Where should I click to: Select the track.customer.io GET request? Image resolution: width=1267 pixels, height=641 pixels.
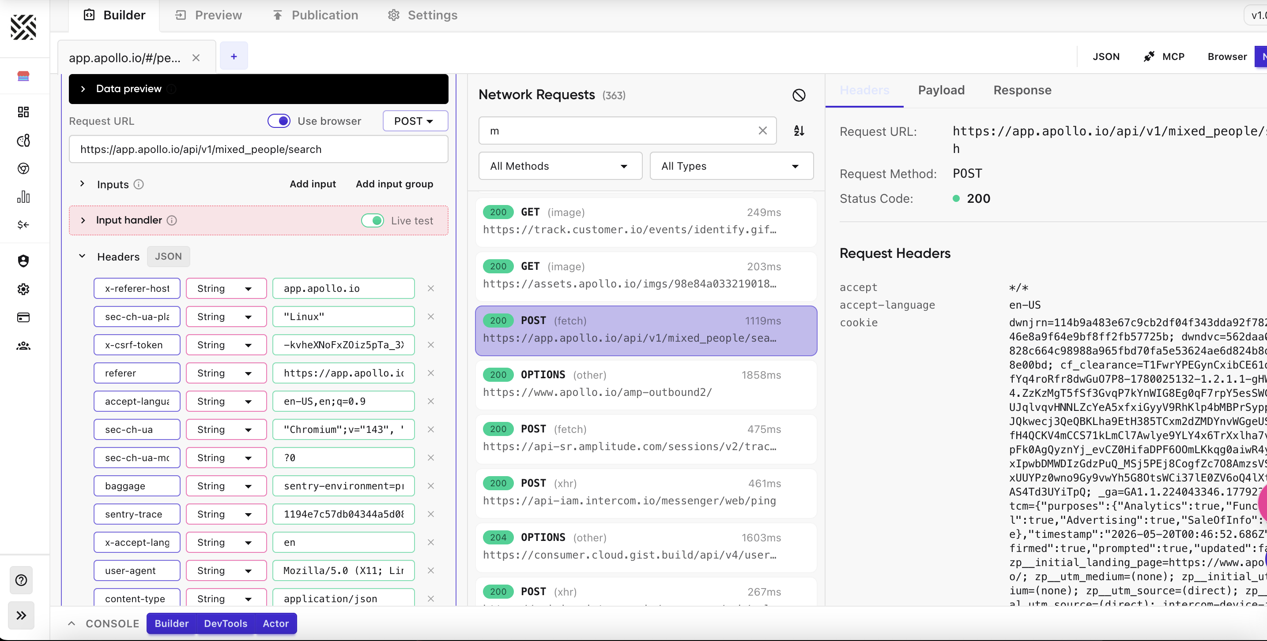(646, 222)
